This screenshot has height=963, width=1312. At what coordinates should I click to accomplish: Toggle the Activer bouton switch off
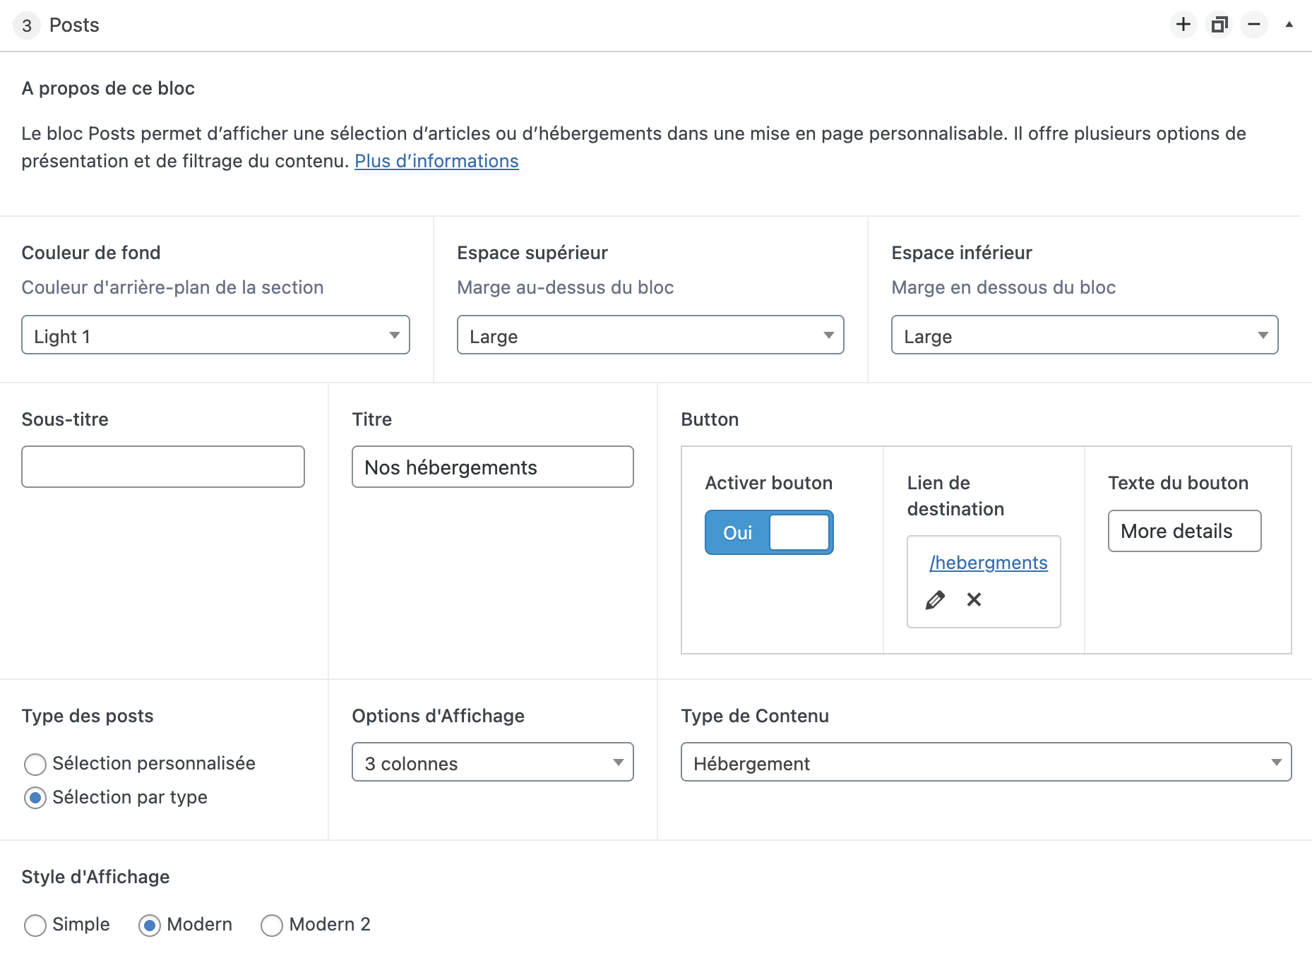point(769,532)
